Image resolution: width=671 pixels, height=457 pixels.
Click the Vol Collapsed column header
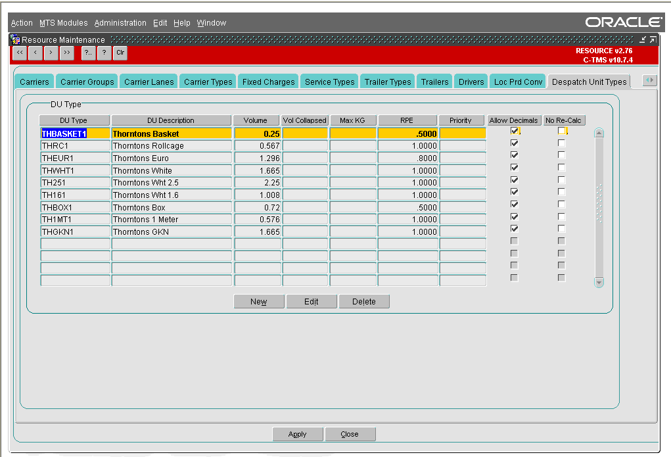(x=305, y=120)
